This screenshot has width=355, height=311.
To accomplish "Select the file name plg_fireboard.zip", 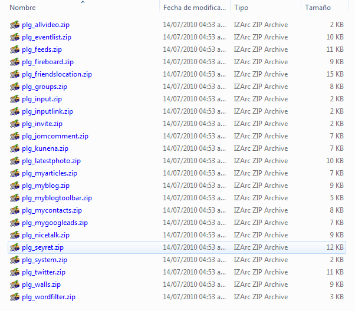I will tap(48, 62).
